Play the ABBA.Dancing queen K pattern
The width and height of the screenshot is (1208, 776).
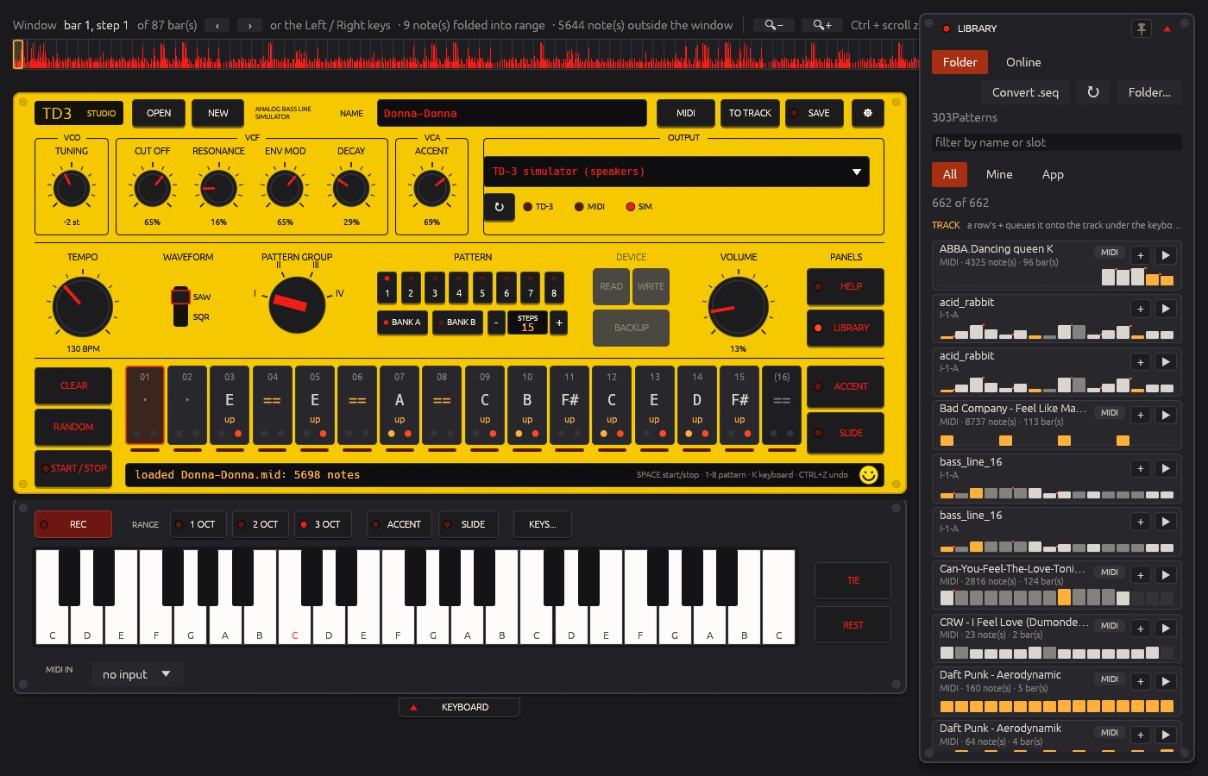point(1166,255)
